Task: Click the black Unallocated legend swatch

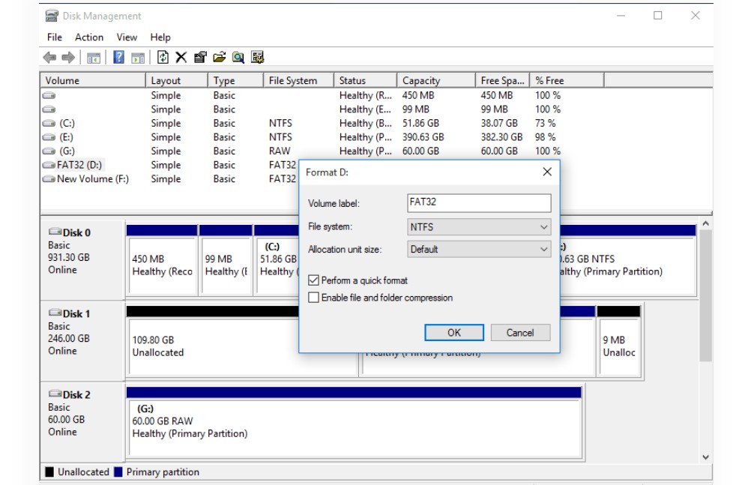Action: pyautogui.click(x=49, y=472)
